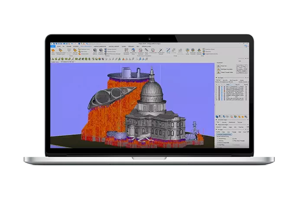
Task: Click the Ungroup icon
Action: (x=174, y=50)
